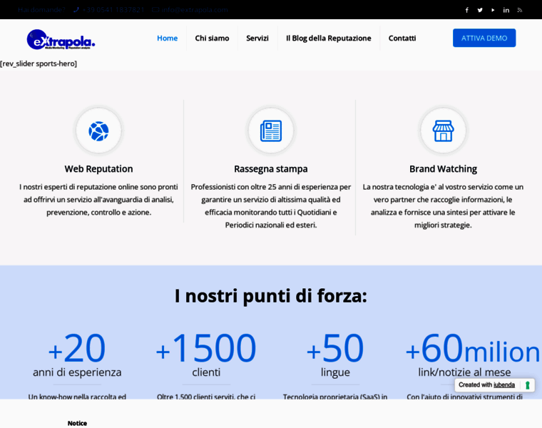Click the '+1500' counter
This screenshot has width=542, height=428.
[206, 348]
